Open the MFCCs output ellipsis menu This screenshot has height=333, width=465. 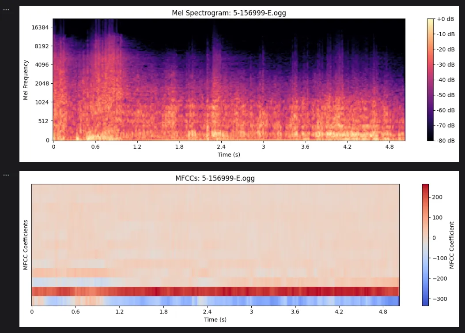[x=6, y=175]
